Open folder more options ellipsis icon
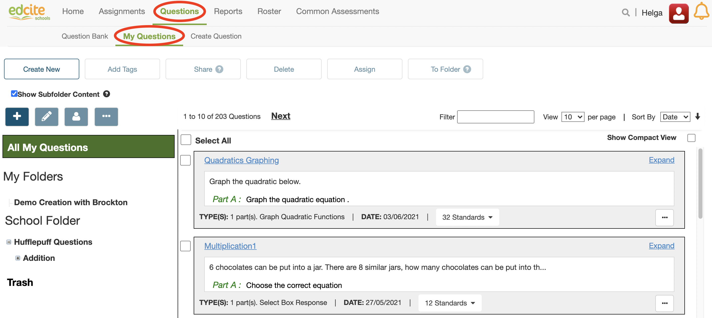Screen dimensions: 712x318 [106, 117]
